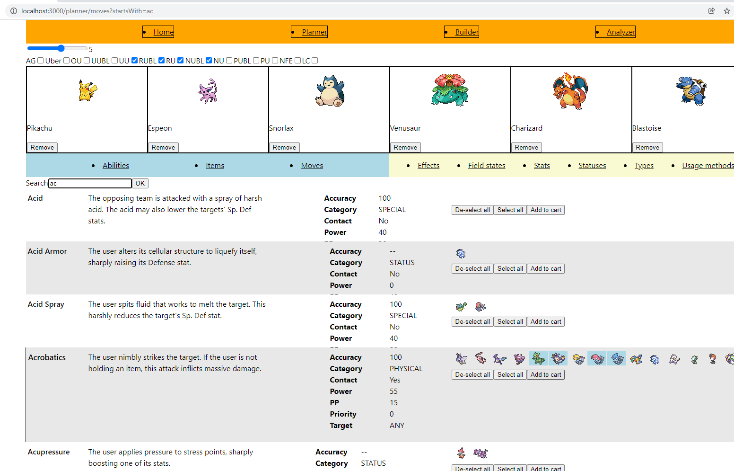Select the Cryogonal sprite in Acrobatics row
734x471 pixels.
[x=655, y=360]
